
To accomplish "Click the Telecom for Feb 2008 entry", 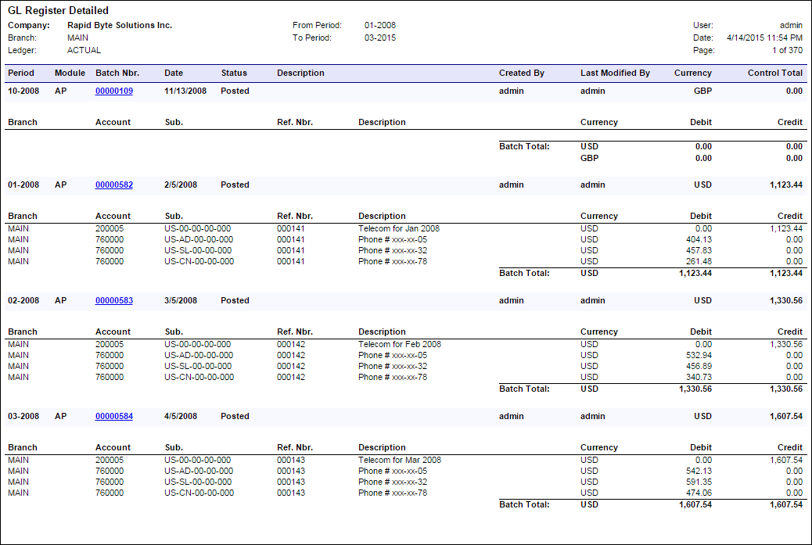I will pos(400,344).
